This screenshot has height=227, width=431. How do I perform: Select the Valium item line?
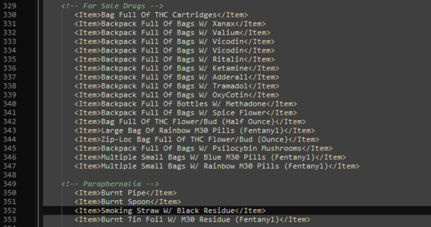click(x=172, y=33)
